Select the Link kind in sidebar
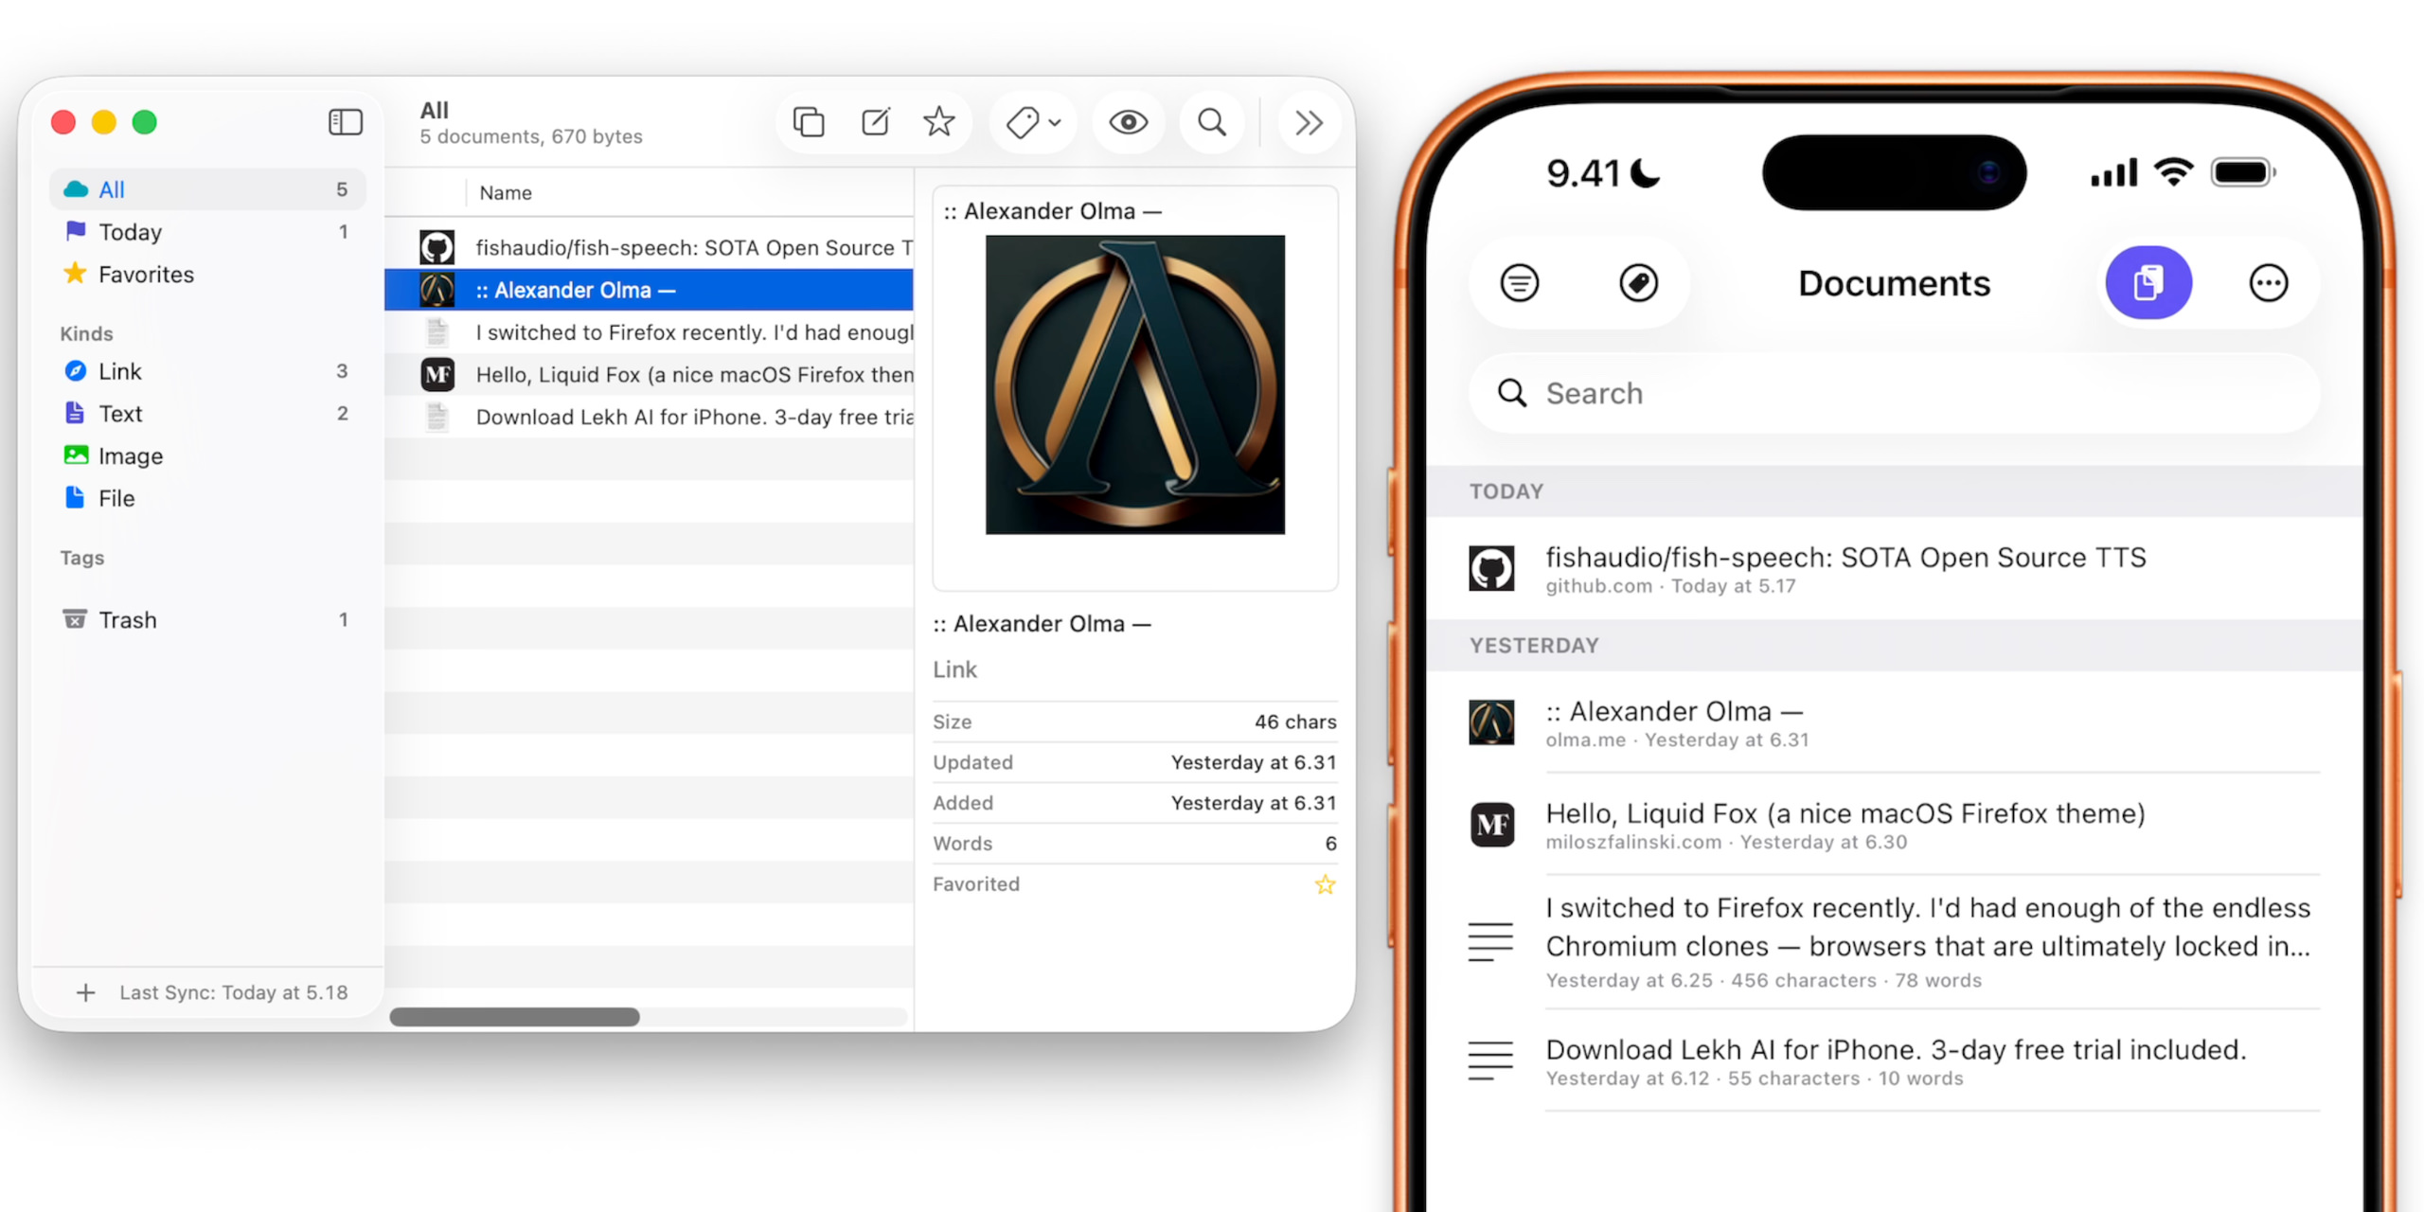The image size is (2424, 1212). click(x=119, y=371)
